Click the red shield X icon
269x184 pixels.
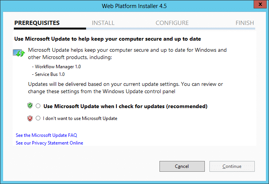30,118
